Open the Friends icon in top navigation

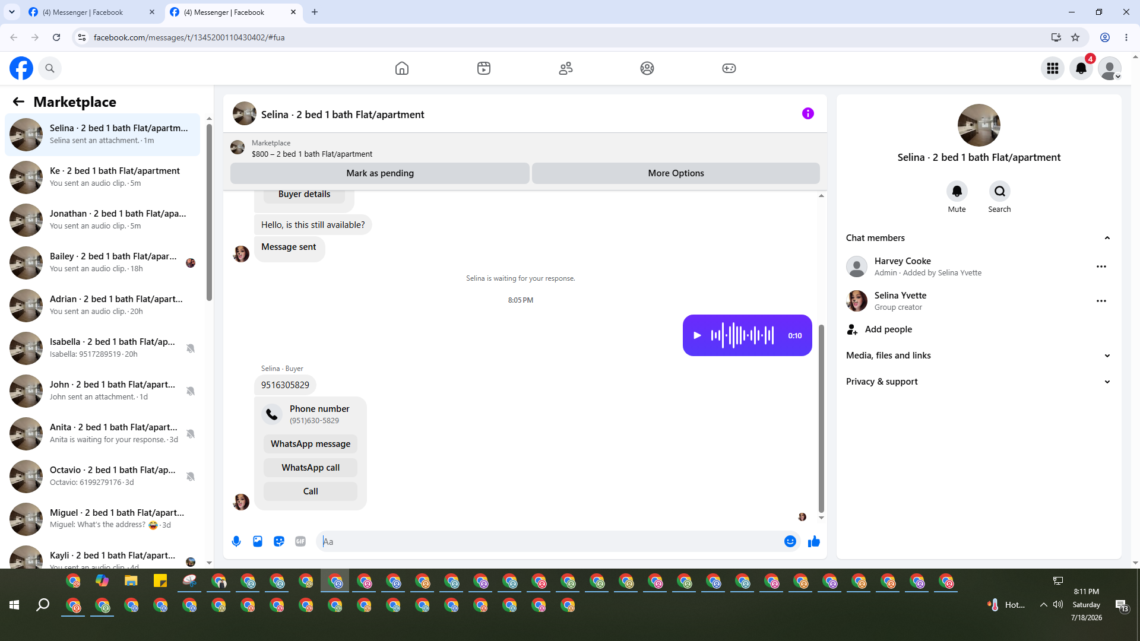566,68
